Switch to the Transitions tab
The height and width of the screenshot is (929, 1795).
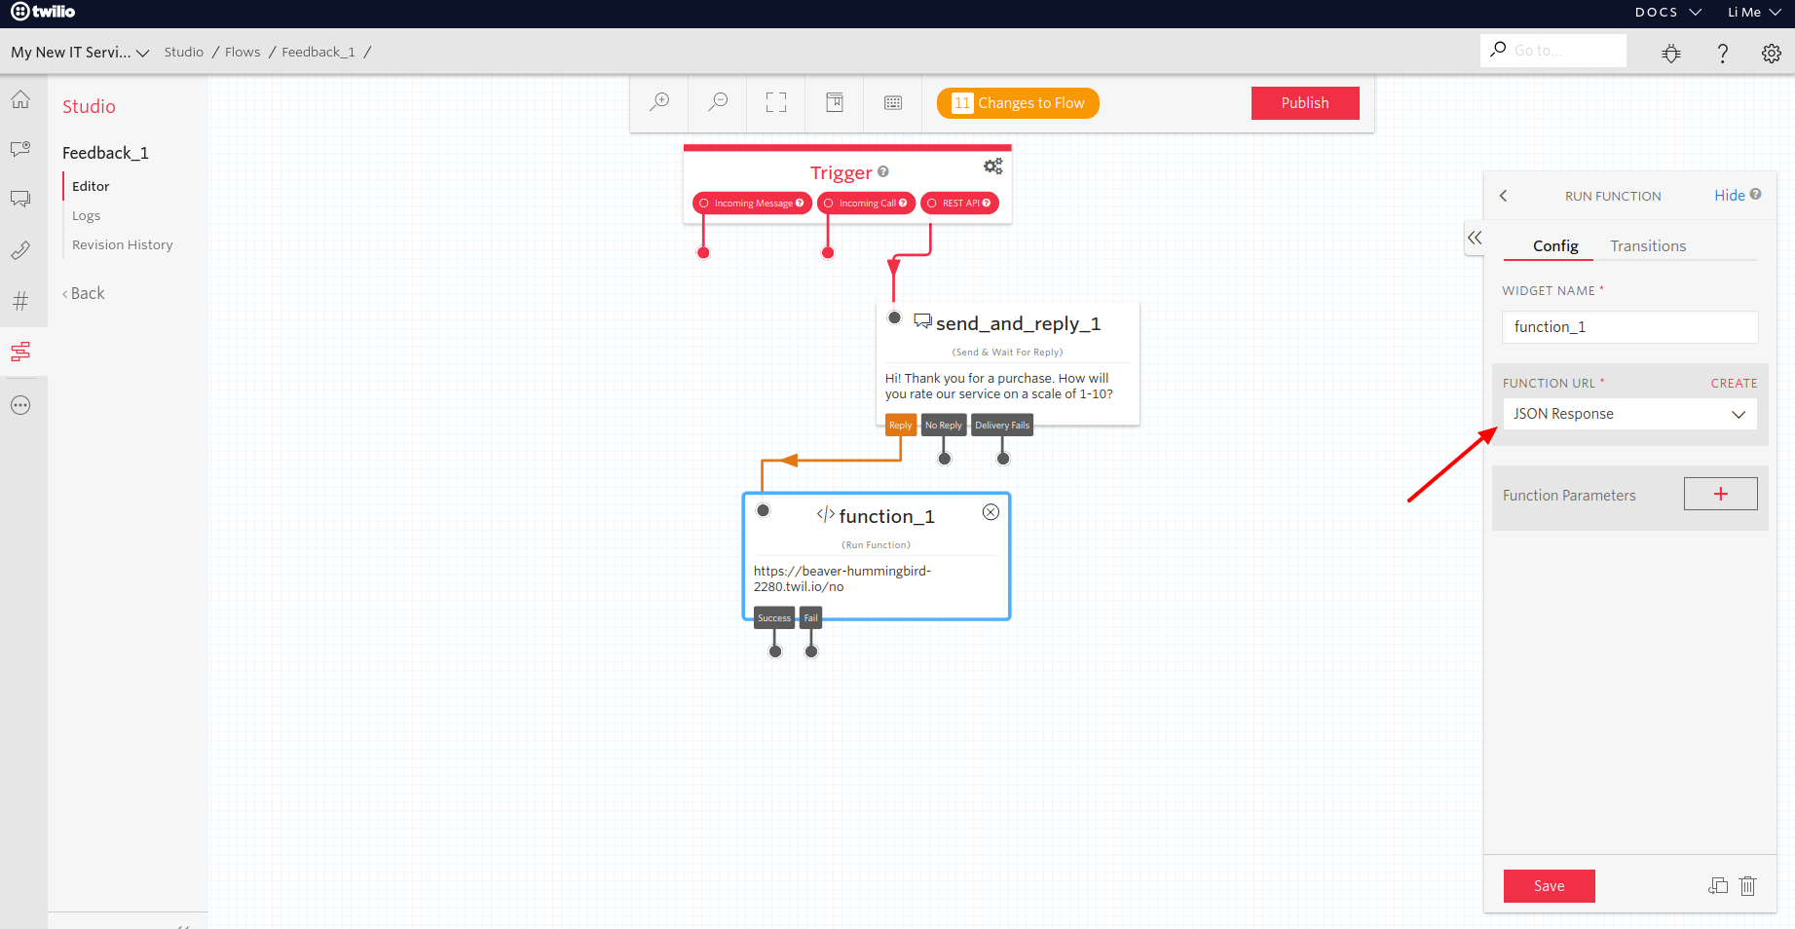[x=1648, y=245]
